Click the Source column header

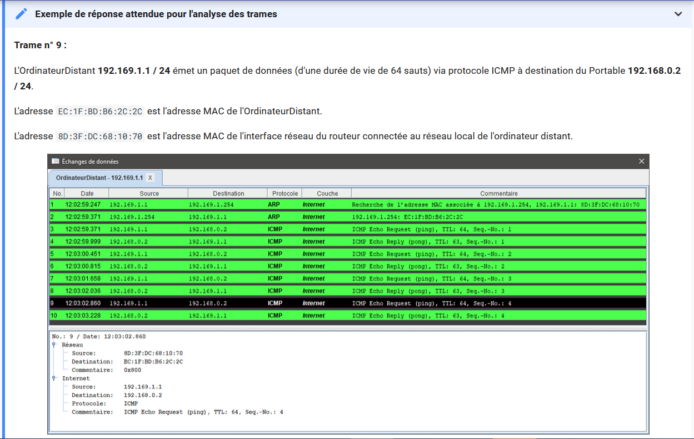[x=149, y=194]
